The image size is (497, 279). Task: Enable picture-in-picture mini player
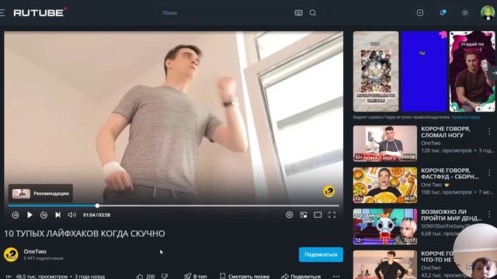click(x=304, y=215)
